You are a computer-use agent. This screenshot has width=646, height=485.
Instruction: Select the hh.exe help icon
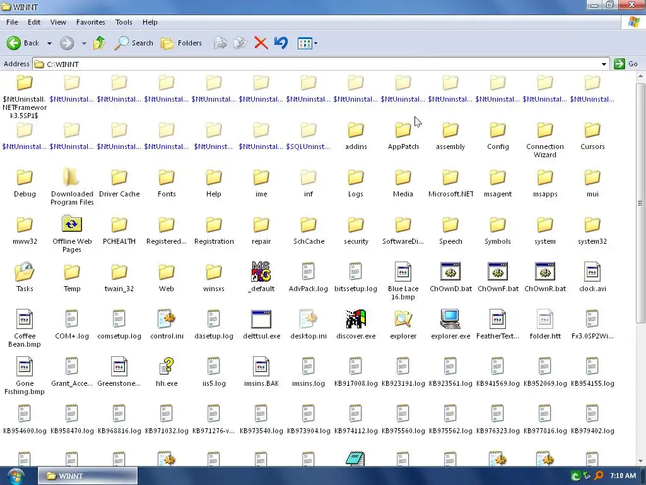(167, 366)
